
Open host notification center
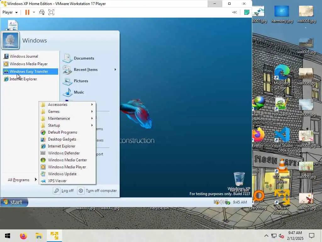click(x=312, y=236)
